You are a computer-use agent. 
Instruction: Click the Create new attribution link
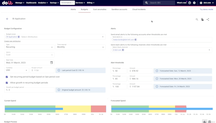12,41
